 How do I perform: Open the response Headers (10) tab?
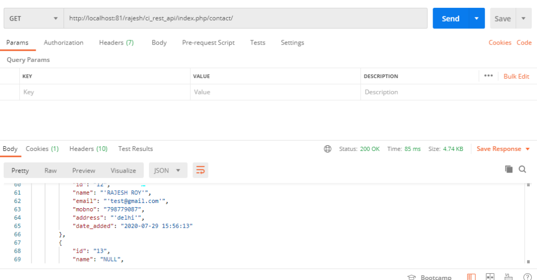click(x=88, y=148)
